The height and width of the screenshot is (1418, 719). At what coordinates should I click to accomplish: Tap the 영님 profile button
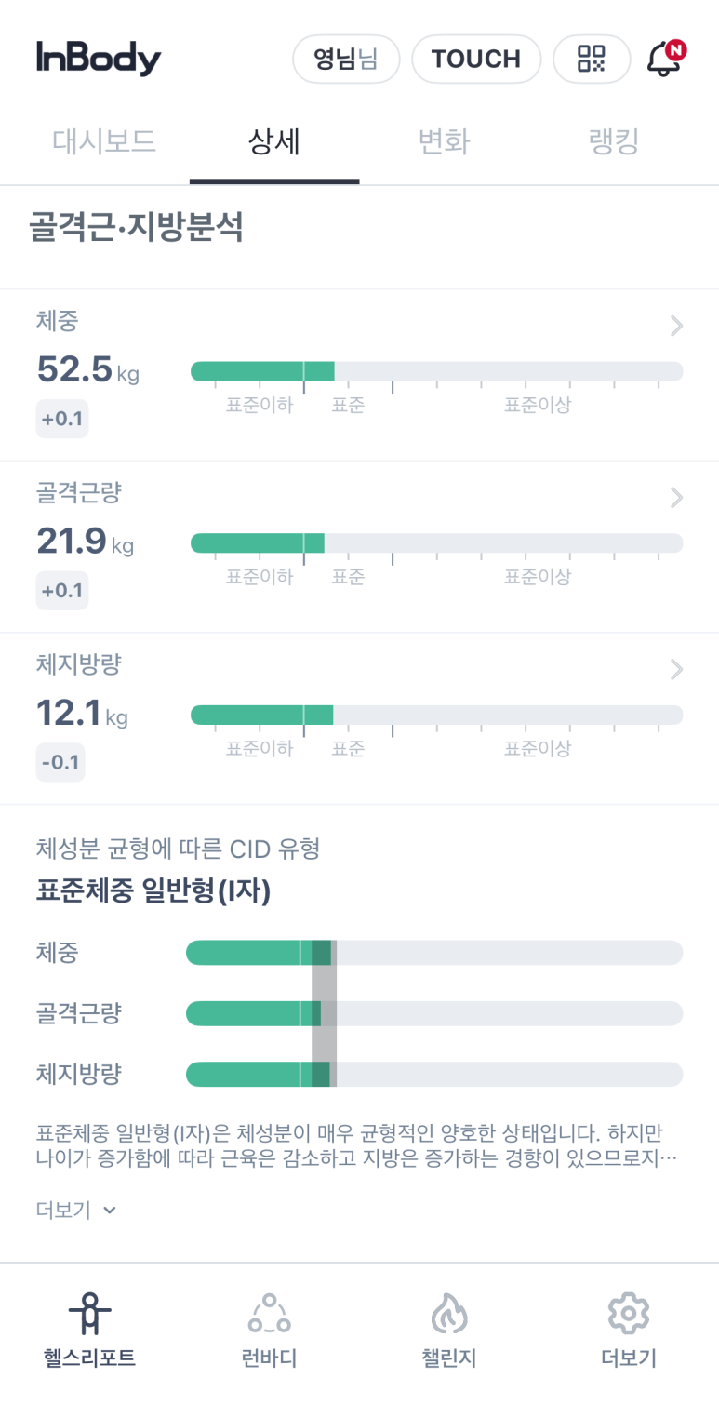click(345, 60)
